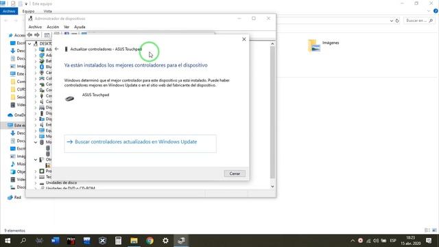Click the Device Manager taskbar icon
439x247 pixels.
(x=181, y=241)
